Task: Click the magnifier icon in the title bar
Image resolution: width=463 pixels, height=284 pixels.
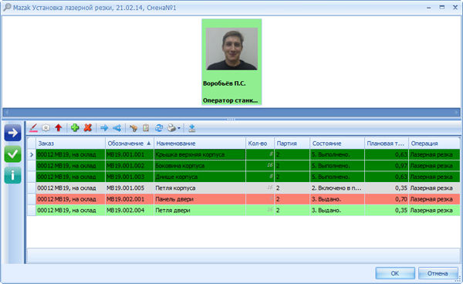Action: coord(7,8)
